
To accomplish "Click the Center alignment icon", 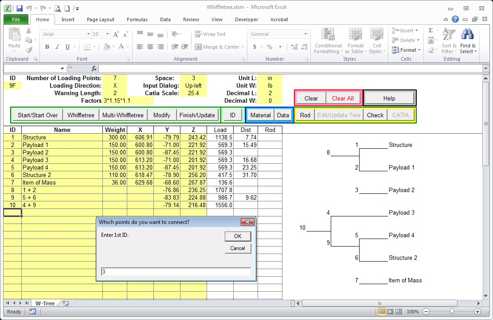I will coord(150,47).
